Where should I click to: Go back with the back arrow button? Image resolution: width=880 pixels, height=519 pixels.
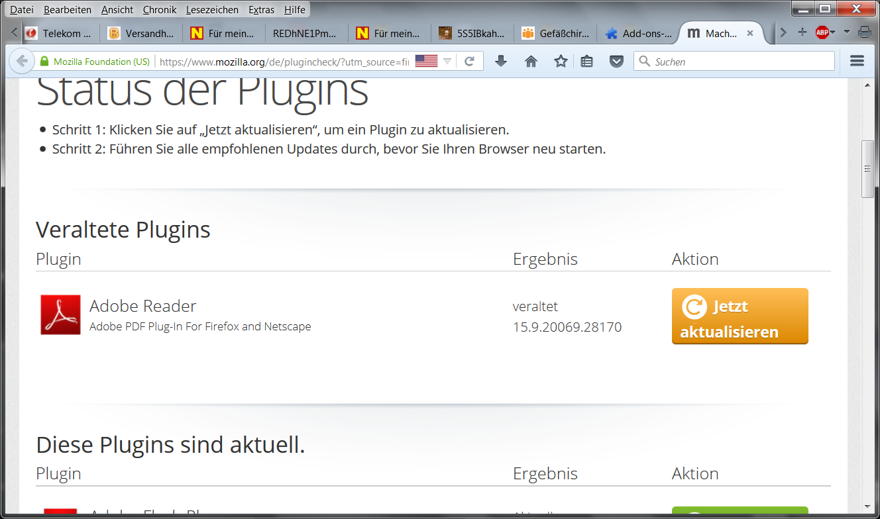tap(22, 62)
